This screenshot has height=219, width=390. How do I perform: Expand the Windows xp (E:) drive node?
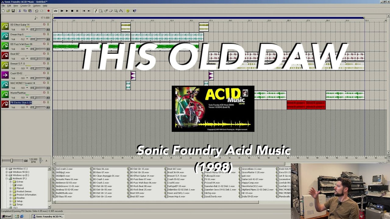tap(7, 175)
